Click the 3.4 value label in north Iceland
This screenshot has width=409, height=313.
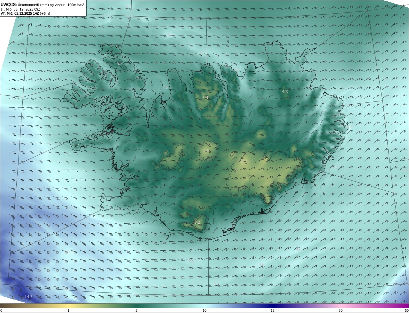pos(205,98)
